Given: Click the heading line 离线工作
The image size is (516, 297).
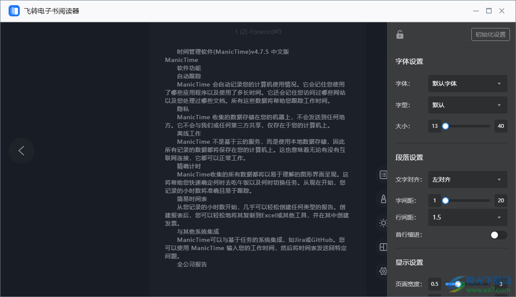Looking at the screenshot, I should click(x=189, y=133).
